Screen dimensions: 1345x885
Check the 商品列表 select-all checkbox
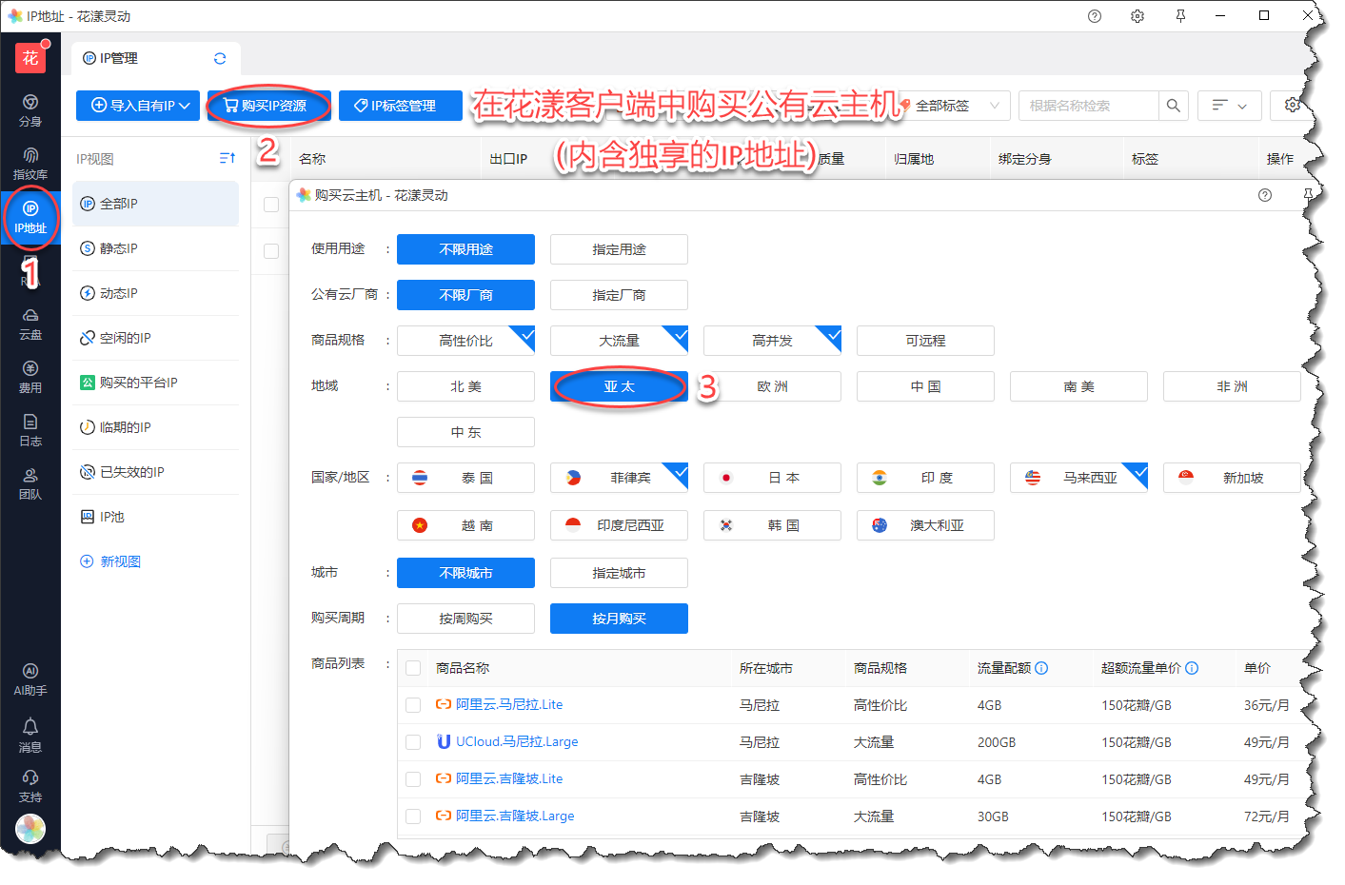pyautogui.click(x=413, y=668)
